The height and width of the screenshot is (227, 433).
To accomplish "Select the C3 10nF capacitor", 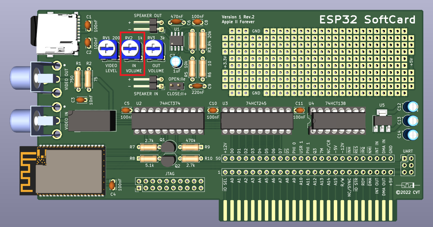I will (81, 99).
